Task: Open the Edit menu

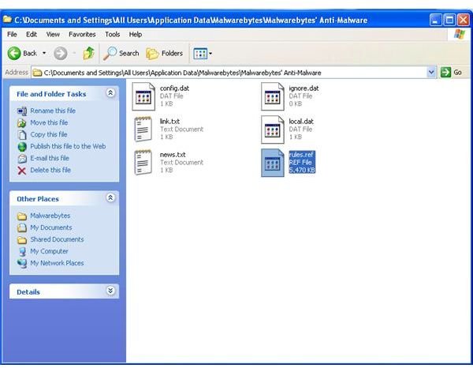Action: [x=32, y=35]
